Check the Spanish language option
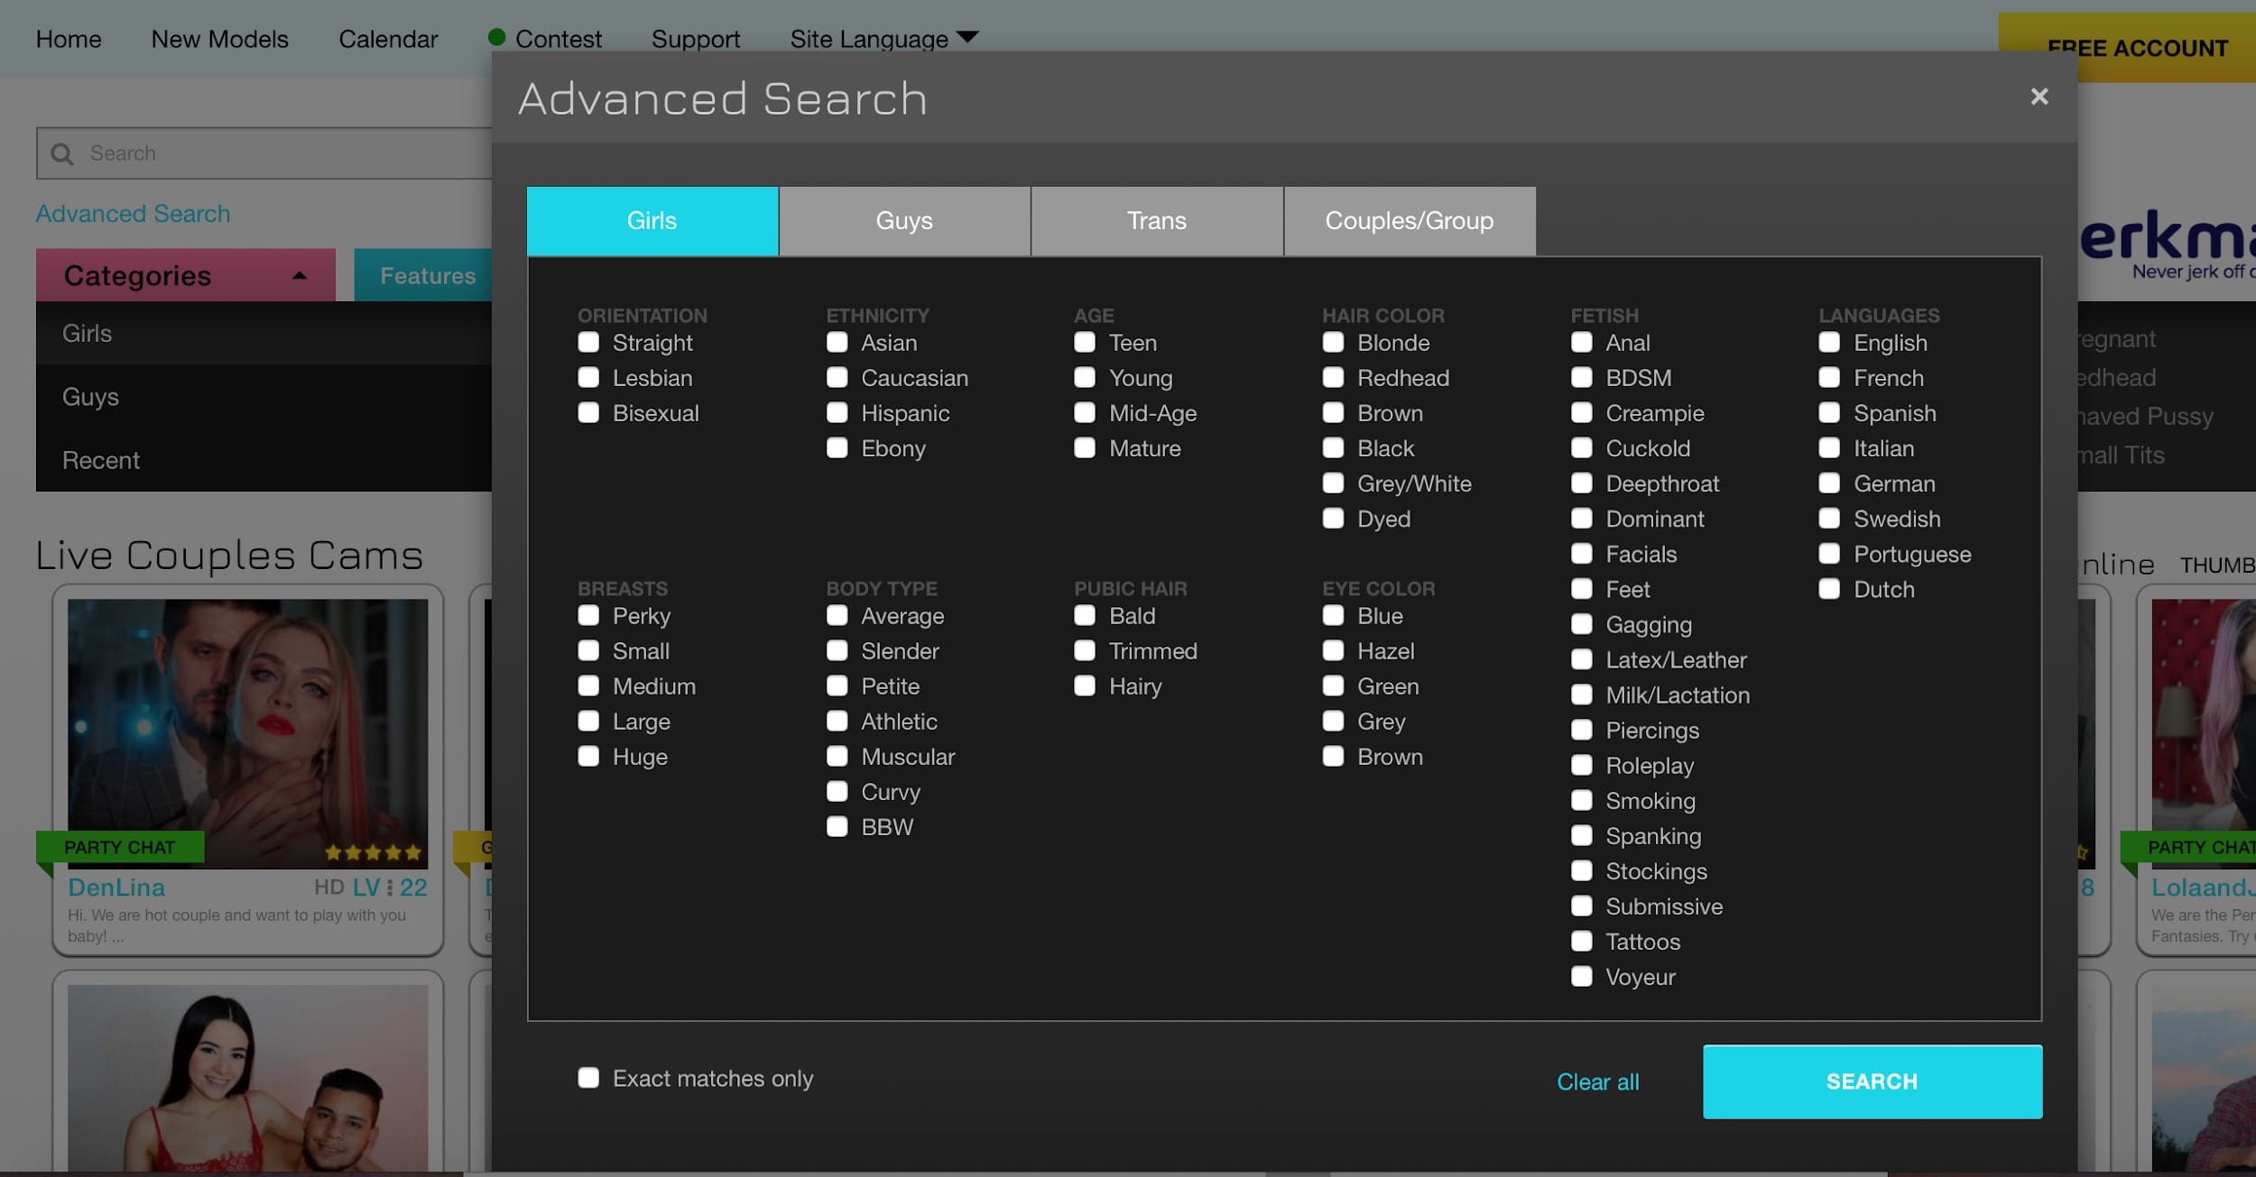 tap(1829, 413)
